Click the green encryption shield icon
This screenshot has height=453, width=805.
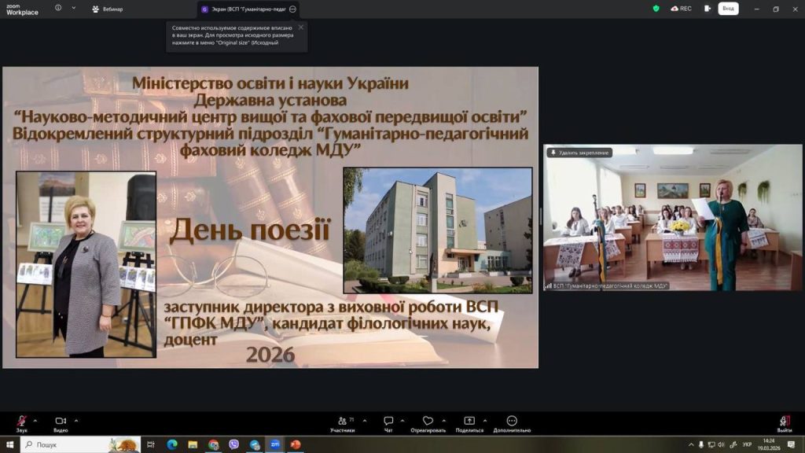[656, 9]
